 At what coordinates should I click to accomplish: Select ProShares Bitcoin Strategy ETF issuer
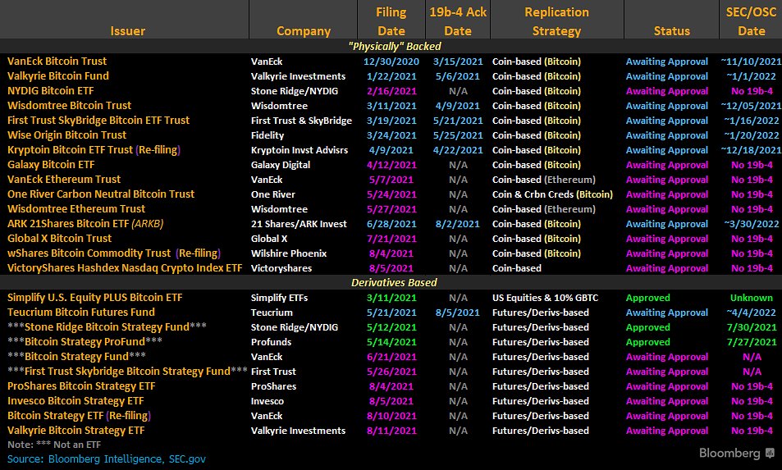(81, 386)
